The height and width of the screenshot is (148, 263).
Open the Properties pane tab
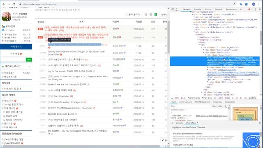[217, 102]
